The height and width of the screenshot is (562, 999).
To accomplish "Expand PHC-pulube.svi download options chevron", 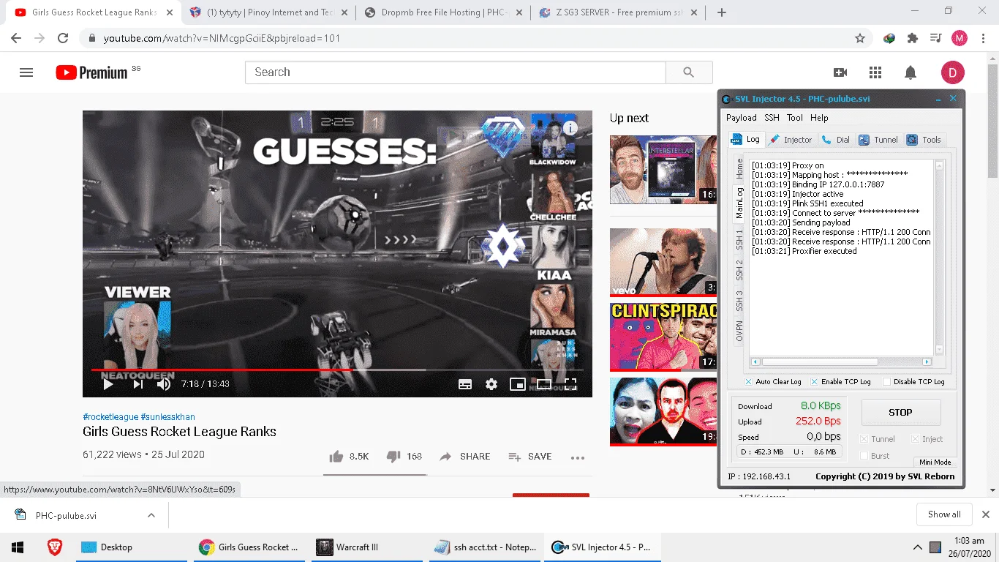I will point(151,515).
